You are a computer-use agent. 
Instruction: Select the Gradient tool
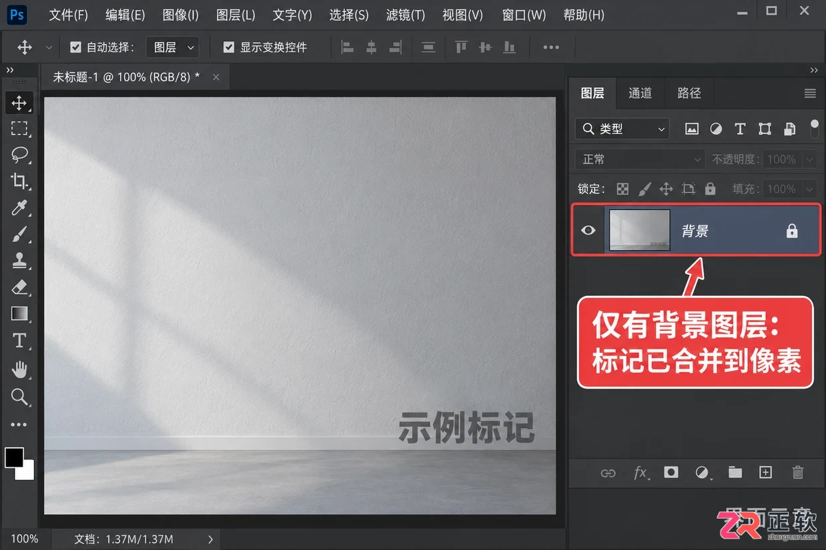[19, 313]
